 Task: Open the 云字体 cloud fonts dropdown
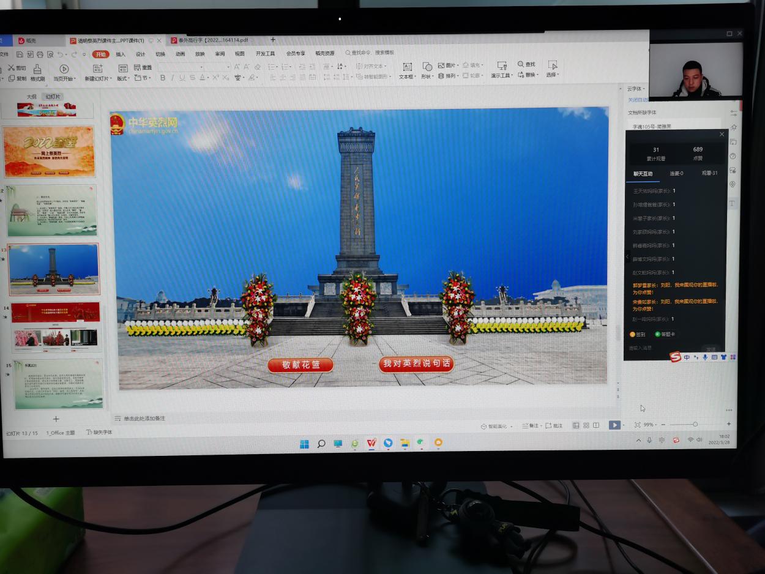coord(636,89)
